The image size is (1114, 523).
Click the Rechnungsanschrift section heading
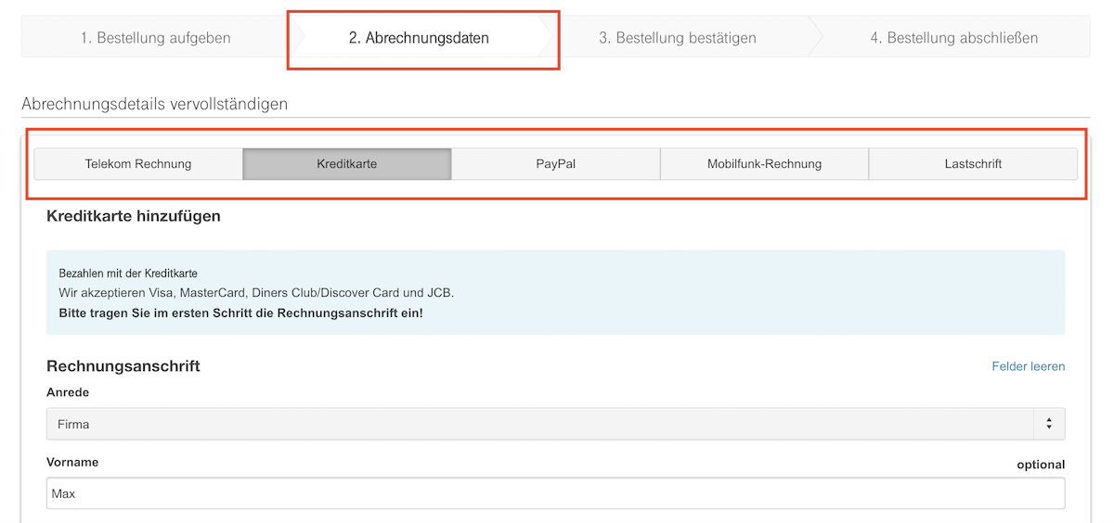click(123, 366)
